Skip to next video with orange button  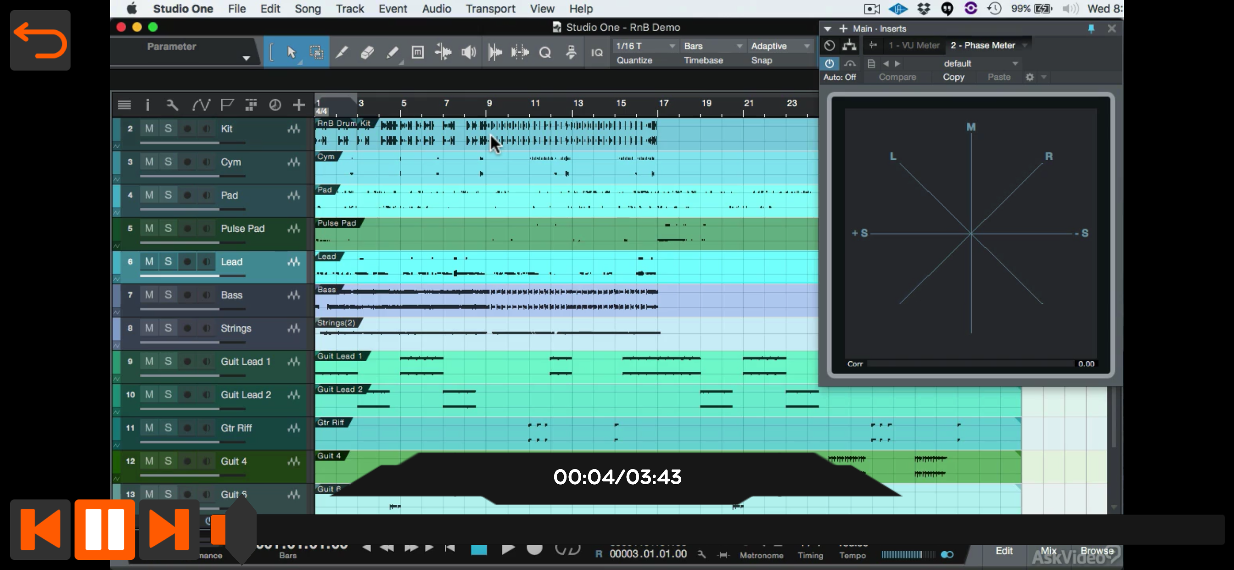coord(168,529)
